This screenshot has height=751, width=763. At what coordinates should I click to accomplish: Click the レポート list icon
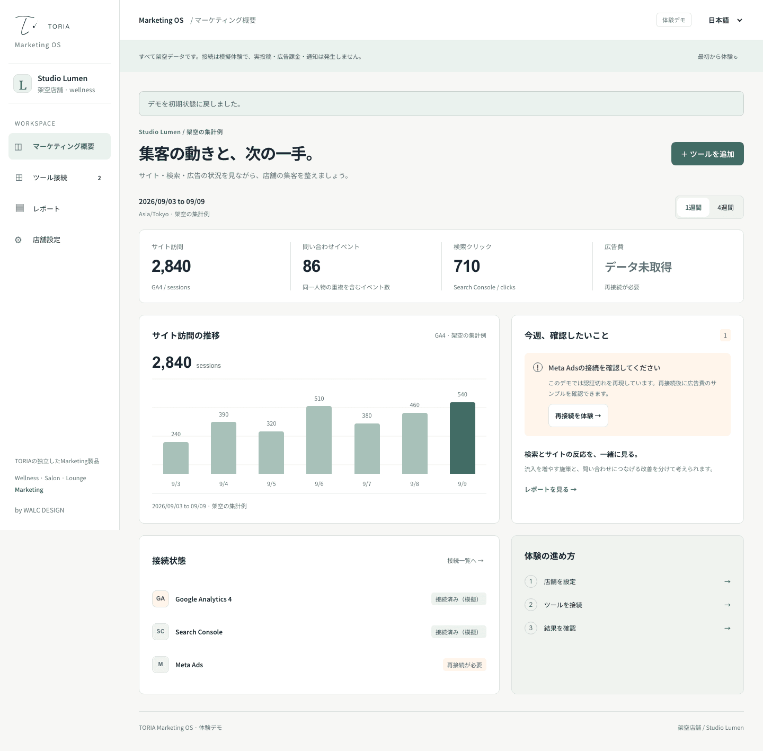pos(20,208)
